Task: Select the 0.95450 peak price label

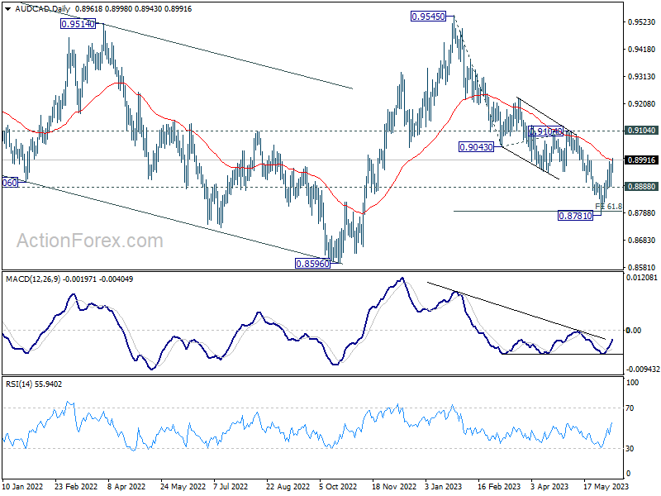Action: (x=428, y=17)
